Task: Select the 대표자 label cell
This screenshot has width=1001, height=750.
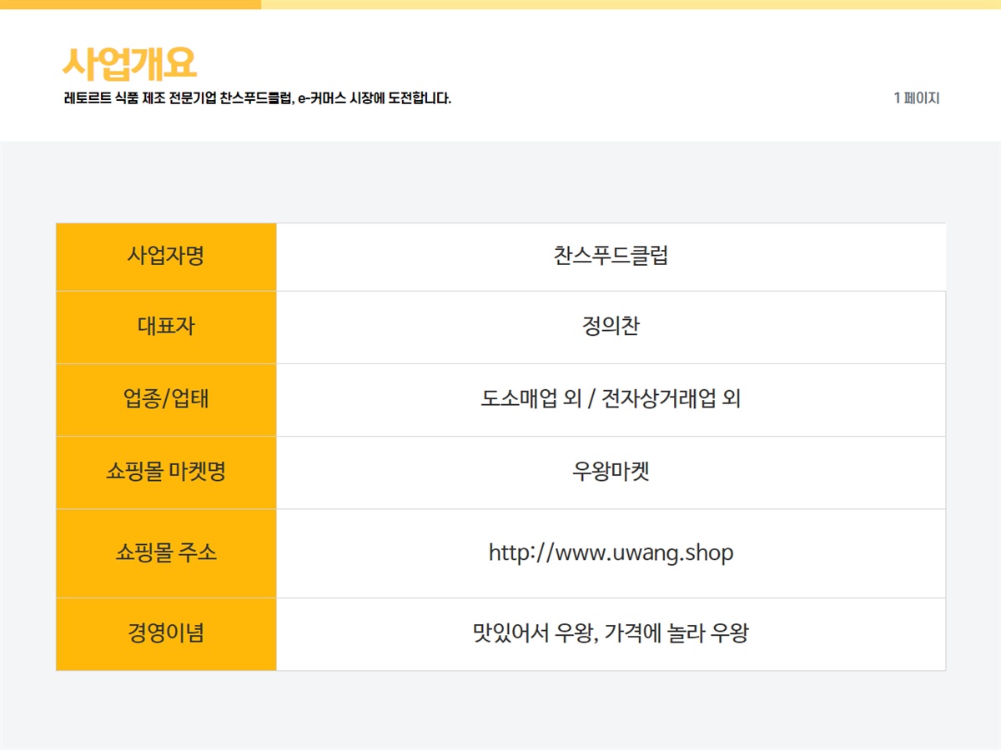Action: pyautogui.click(x=166, y=327)
